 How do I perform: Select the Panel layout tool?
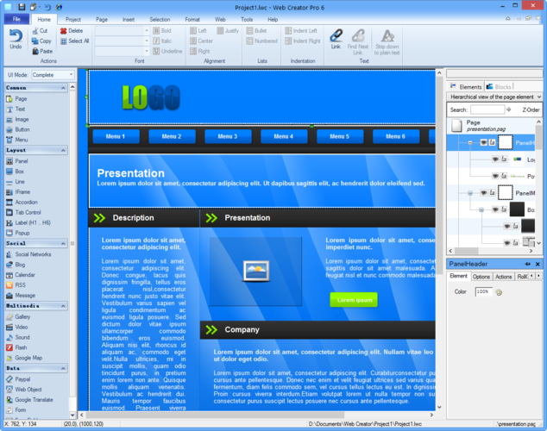click(x=16, y=161)
